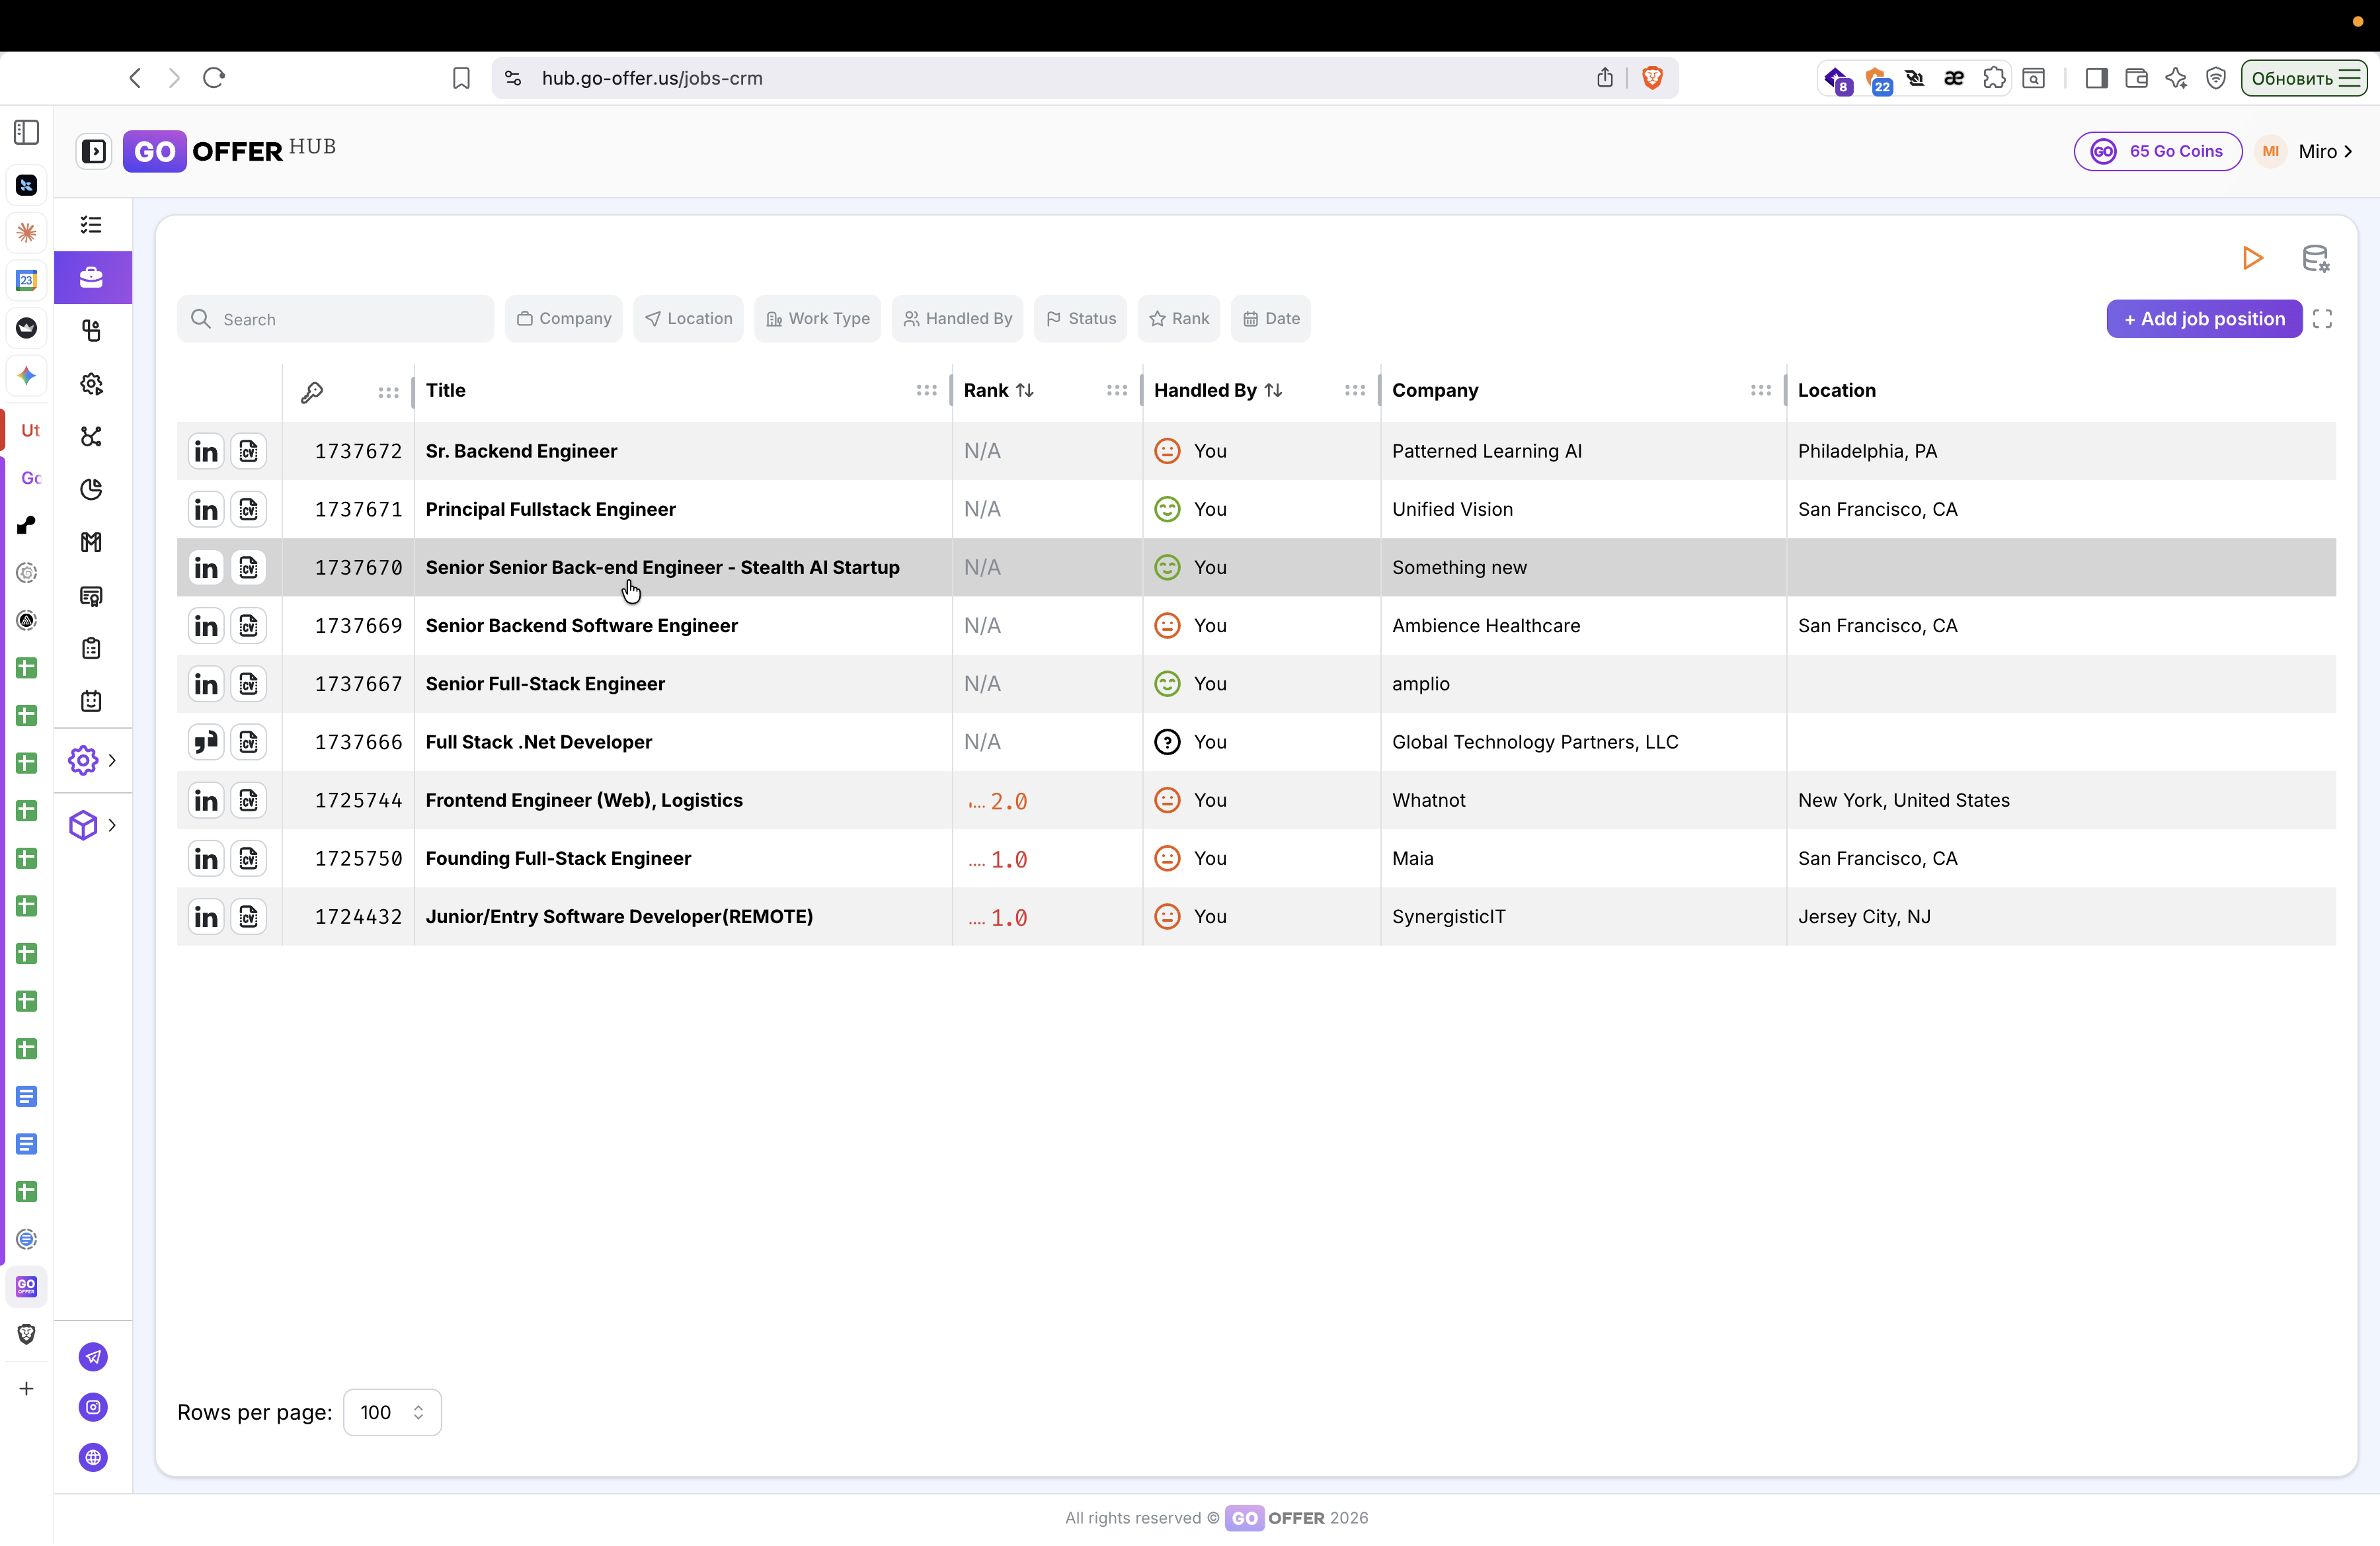Toggle Rank column sort order
This screenshot has width=2380, height=1546.
tap(1025, 391)
